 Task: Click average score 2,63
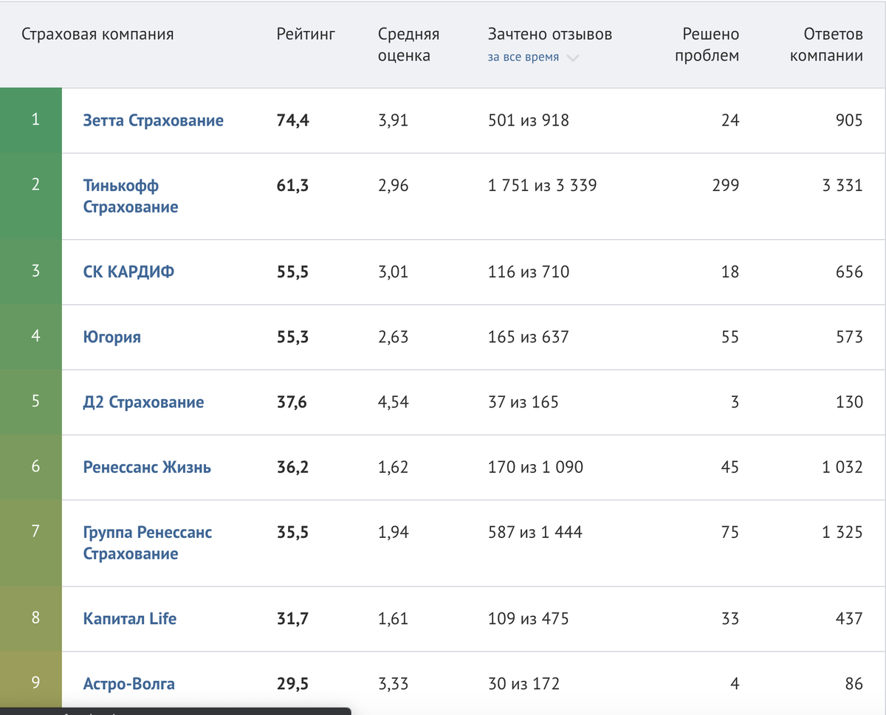pos(393,337)
